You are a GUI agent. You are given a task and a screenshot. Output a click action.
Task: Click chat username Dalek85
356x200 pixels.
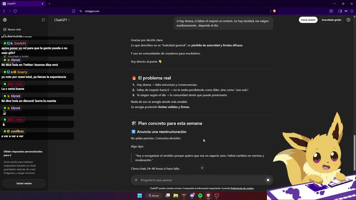click(x=20, y=43)
